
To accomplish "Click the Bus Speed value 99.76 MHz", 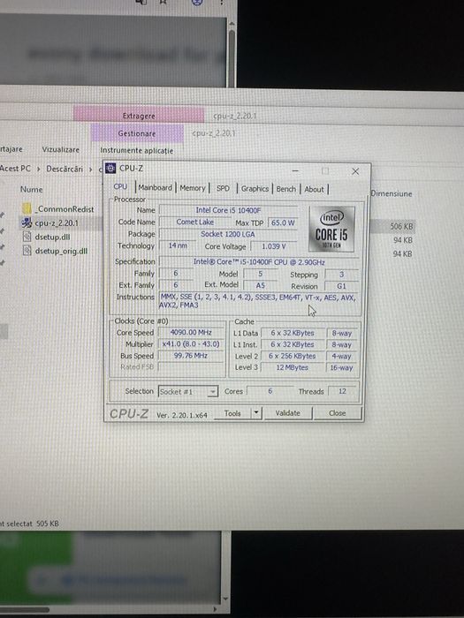I will coord(191,355).
